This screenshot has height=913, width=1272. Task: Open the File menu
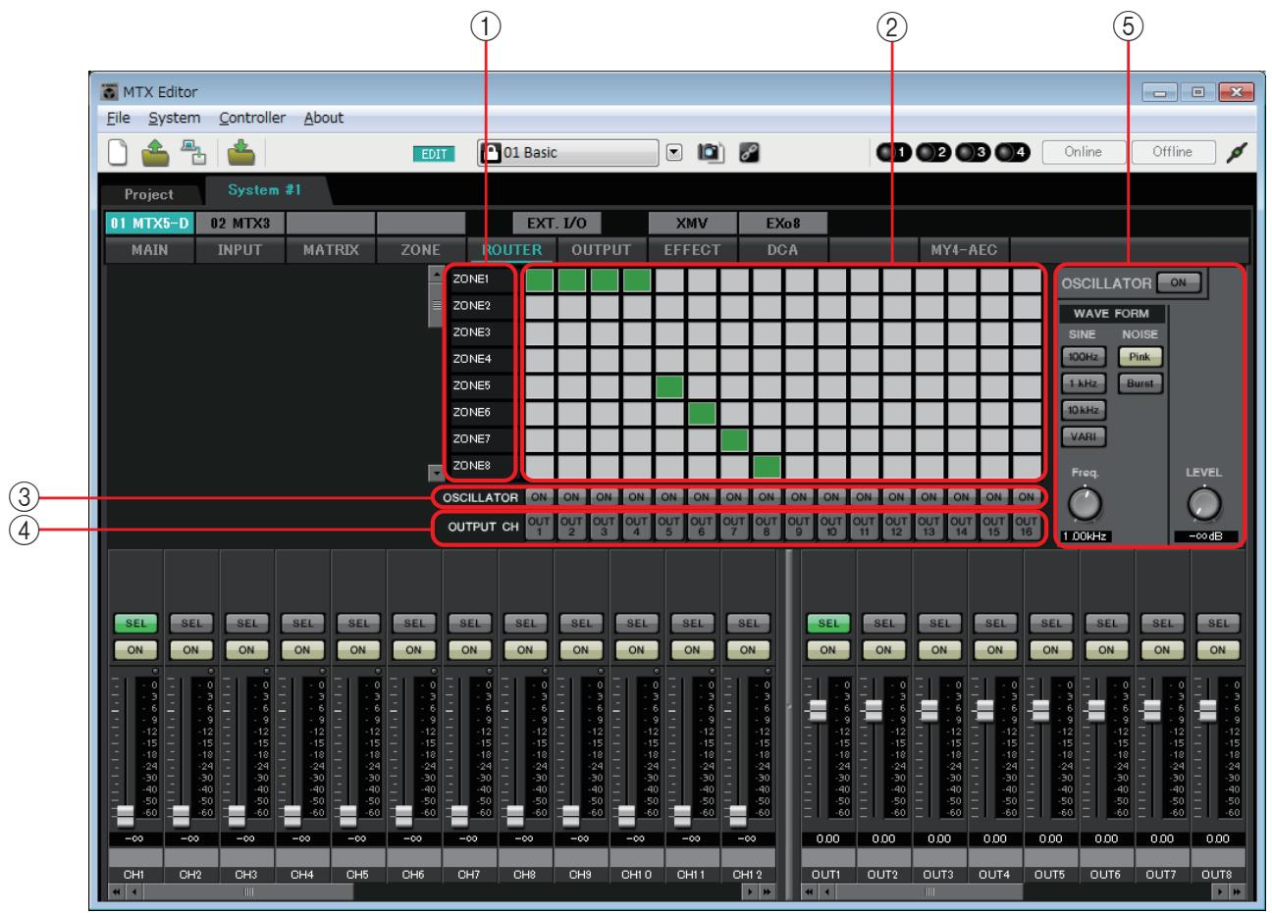(x=118, y=118)
